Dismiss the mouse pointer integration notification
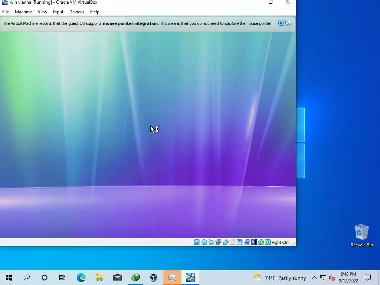Viewport: 380px width, 285px height. pos(281,23)
